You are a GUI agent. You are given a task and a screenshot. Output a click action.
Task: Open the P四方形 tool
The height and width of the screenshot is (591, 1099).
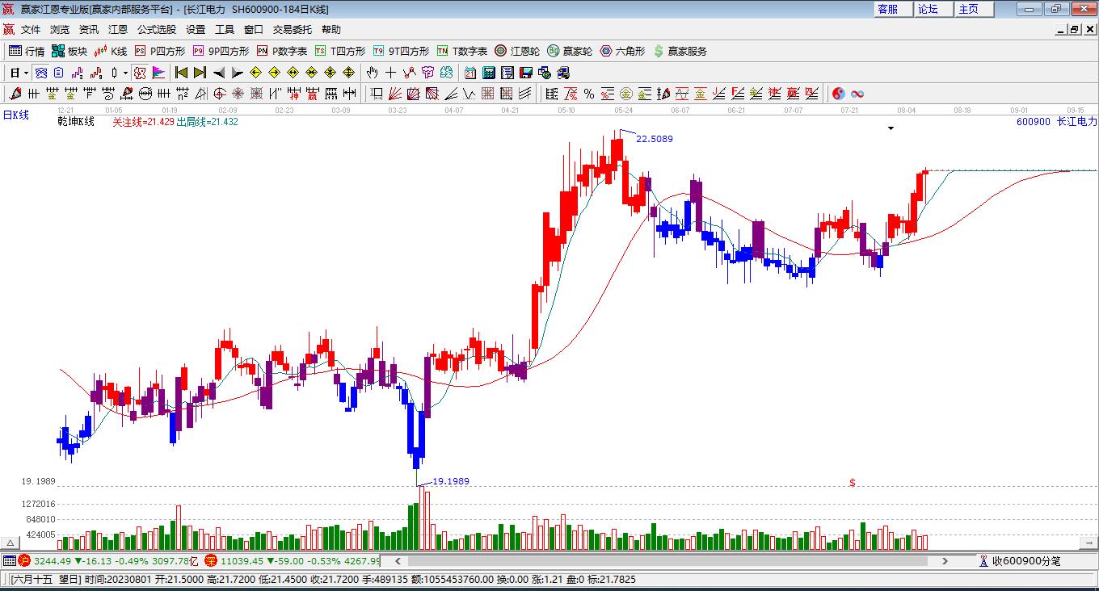[x=160, y=51]
